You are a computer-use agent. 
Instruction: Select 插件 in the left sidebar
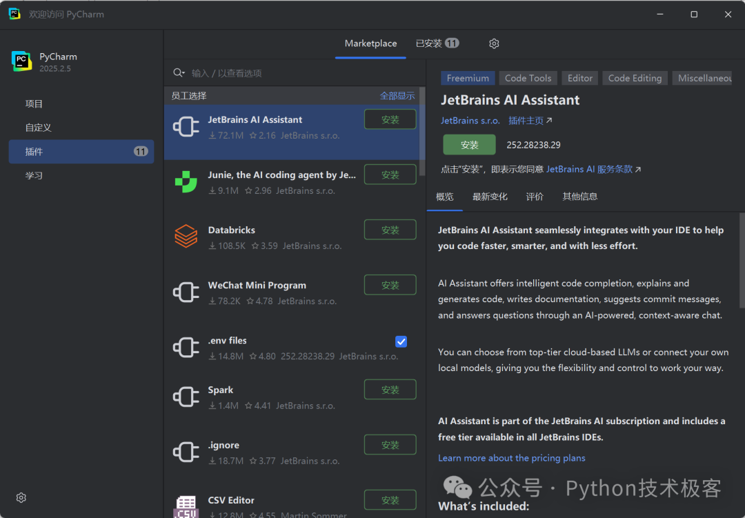point(81,152)
